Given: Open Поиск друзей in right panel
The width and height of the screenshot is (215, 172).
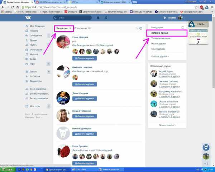Looking at the screenshot, I should [x=158, y=49].
